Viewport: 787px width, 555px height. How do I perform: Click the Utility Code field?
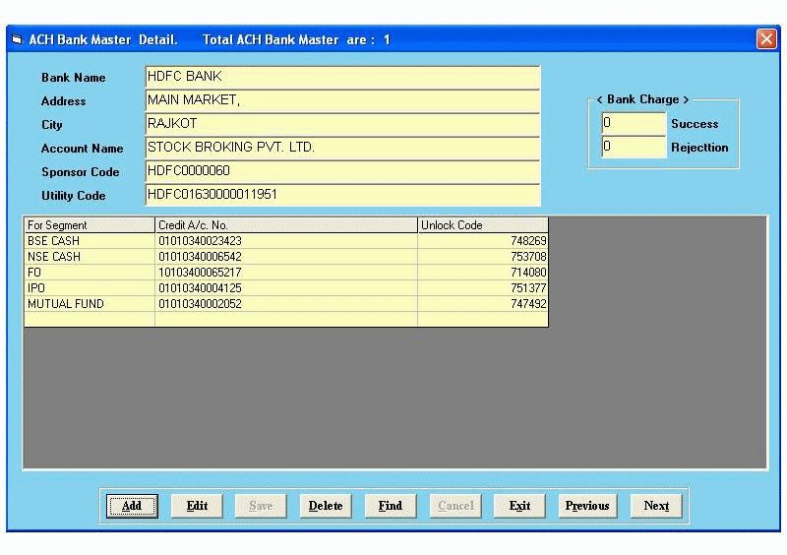pyautogui.click(x=341, y=195)
